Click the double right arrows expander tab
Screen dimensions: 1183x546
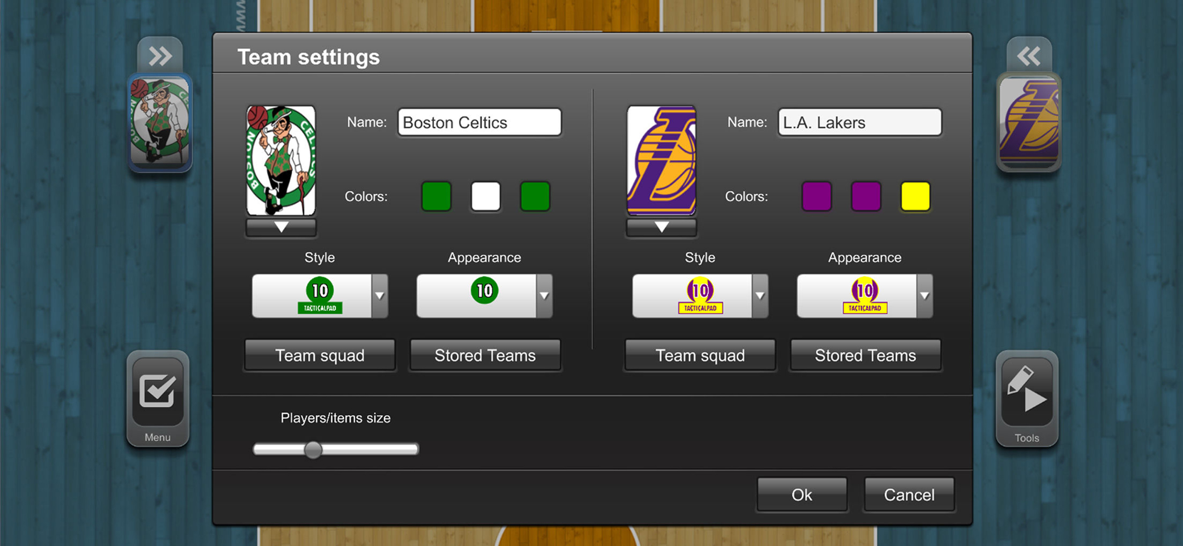[x=160, y=55]
